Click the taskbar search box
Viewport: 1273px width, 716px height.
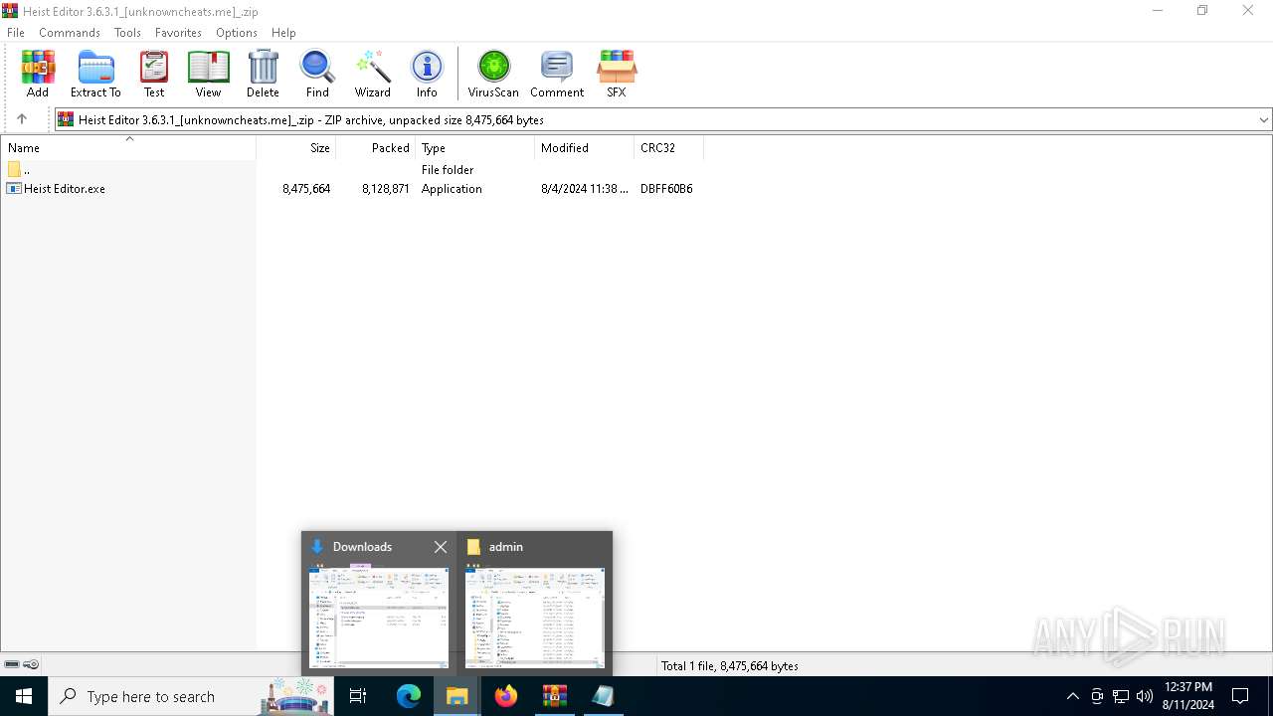click(x=191, y=696)
